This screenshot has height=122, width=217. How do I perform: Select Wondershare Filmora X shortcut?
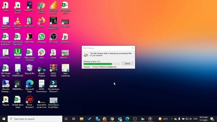54,86
